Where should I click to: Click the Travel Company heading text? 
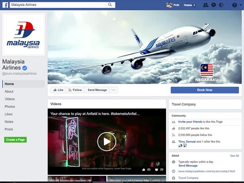(x=184, y=105)
